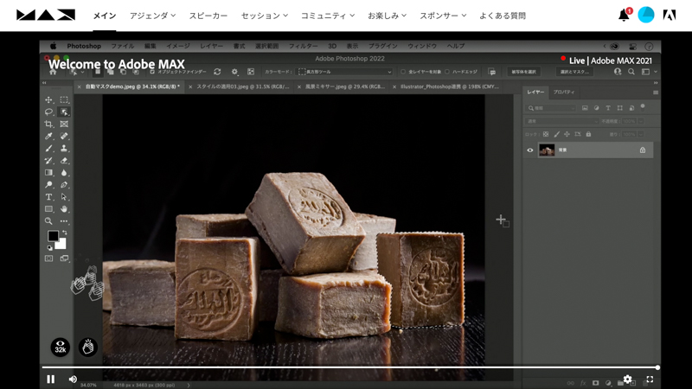This screenshot has width=692, height=389.
Task: Toggle the layer filter on/off switch
Action: [x=643, y=106]
